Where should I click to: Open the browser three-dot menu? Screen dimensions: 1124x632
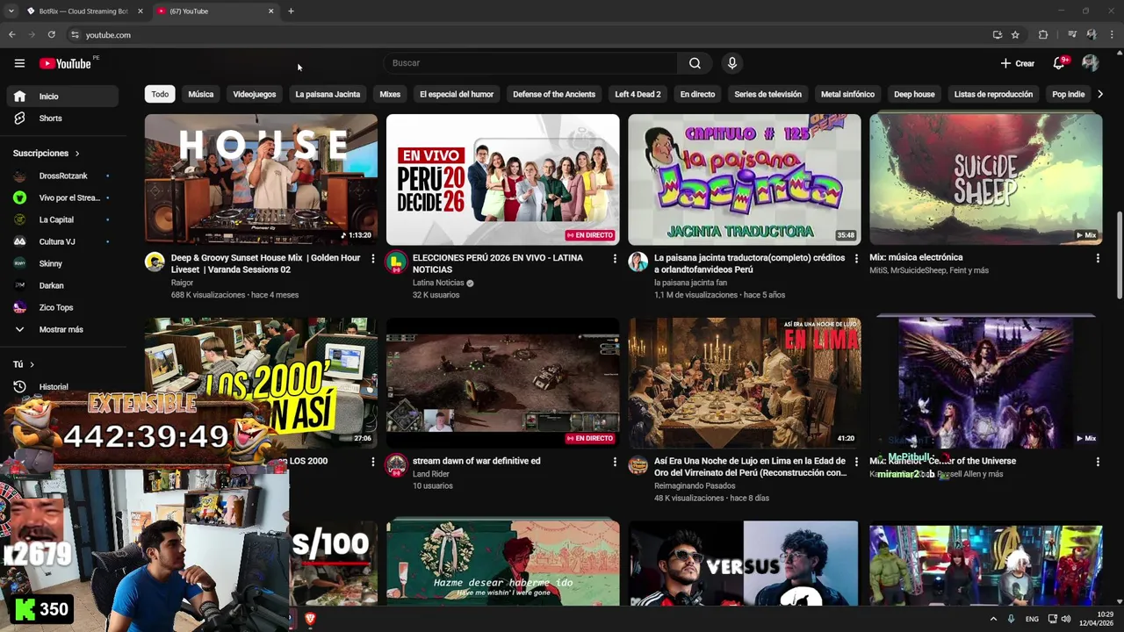point(1112,35)
